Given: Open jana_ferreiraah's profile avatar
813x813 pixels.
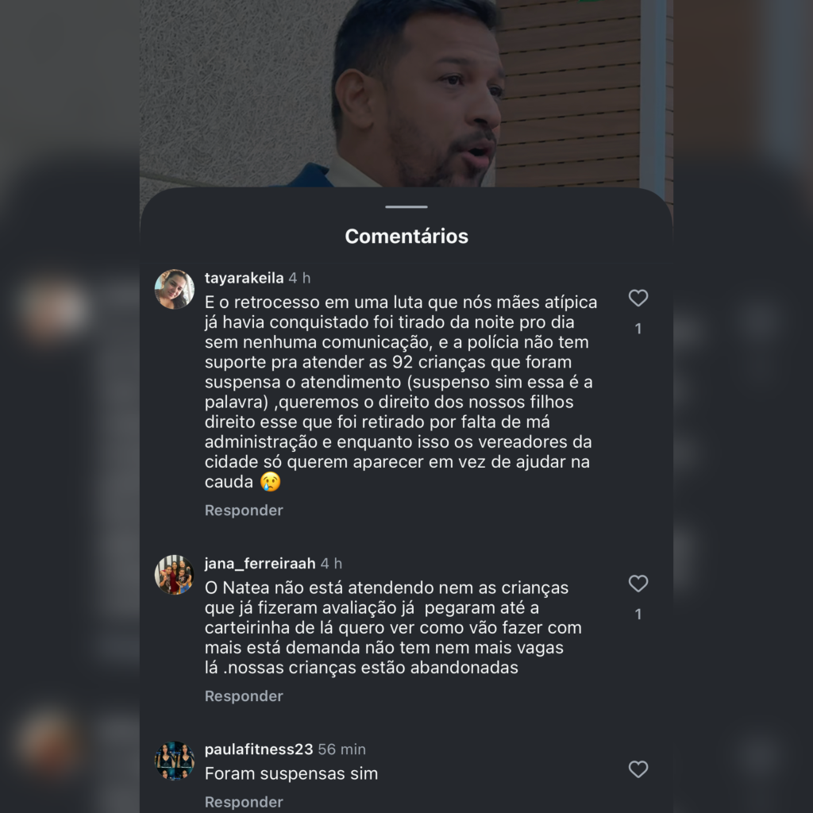Looking at the screenshot, I should pyautogui.click(x=175, y=575).
